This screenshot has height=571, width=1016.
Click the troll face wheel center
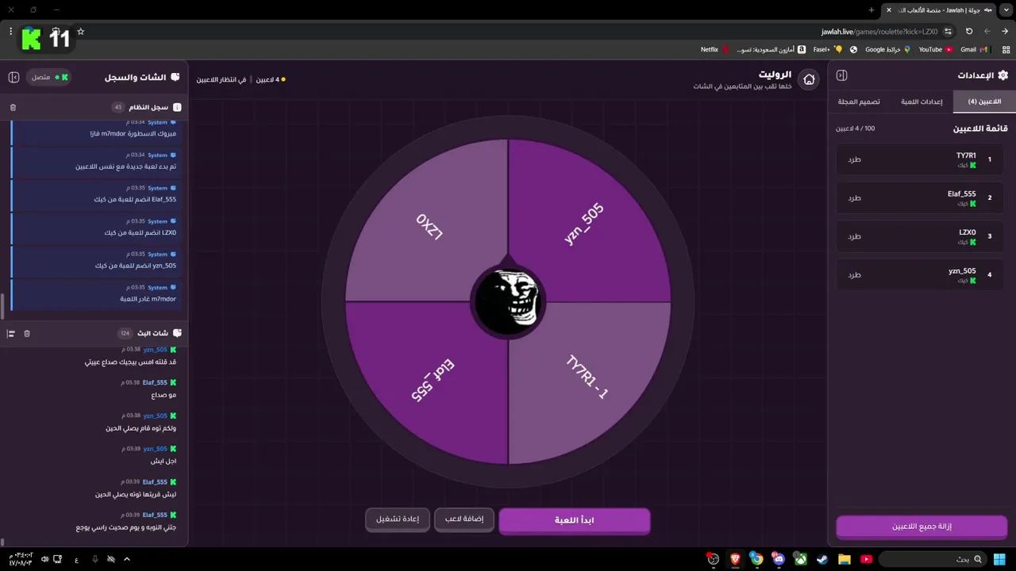coord(508,301)
